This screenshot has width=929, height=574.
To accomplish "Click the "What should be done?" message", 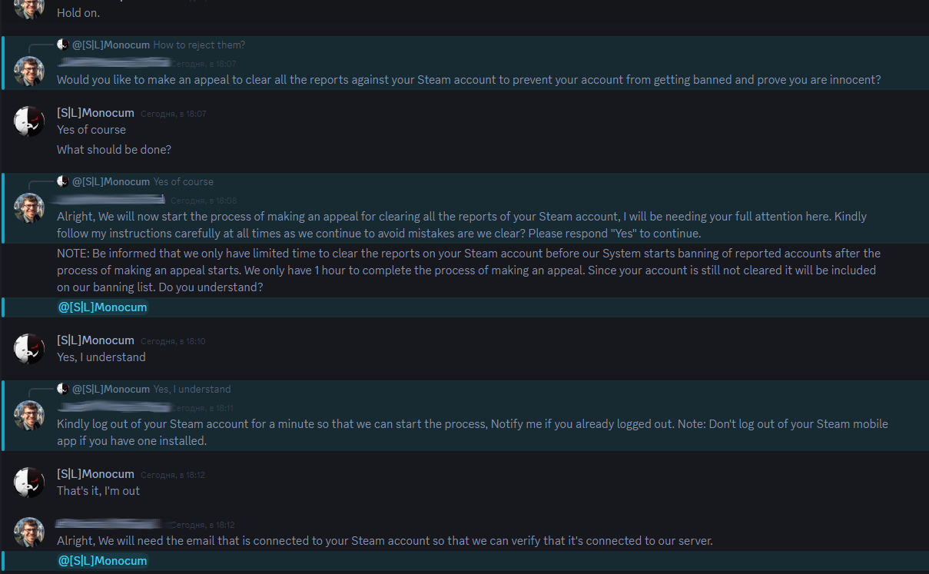I will (x=114, y=150).
